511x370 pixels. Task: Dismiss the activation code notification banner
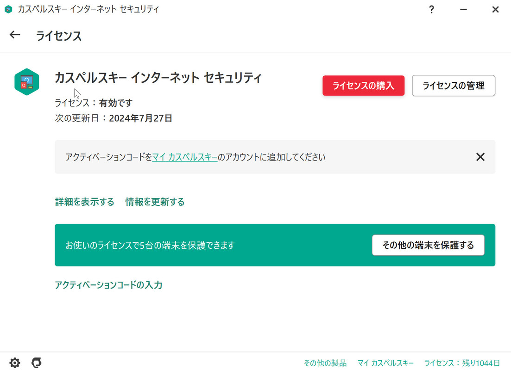[x=480, y=157]
